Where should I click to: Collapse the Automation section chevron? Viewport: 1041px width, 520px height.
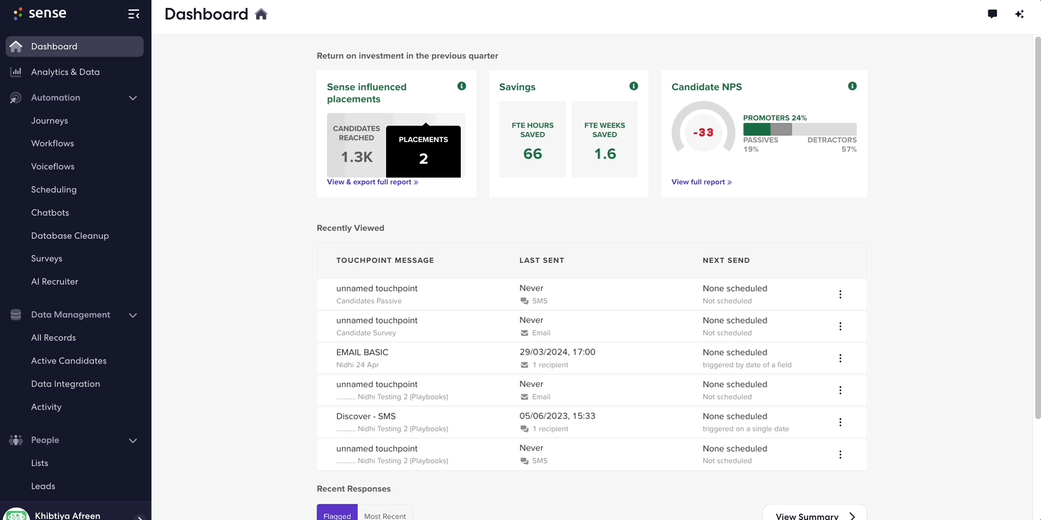(x=133, y=98)
